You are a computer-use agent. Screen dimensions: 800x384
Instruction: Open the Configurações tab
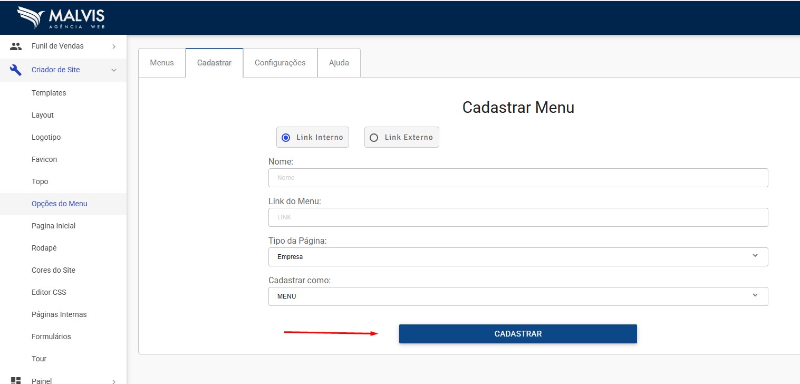280,63
